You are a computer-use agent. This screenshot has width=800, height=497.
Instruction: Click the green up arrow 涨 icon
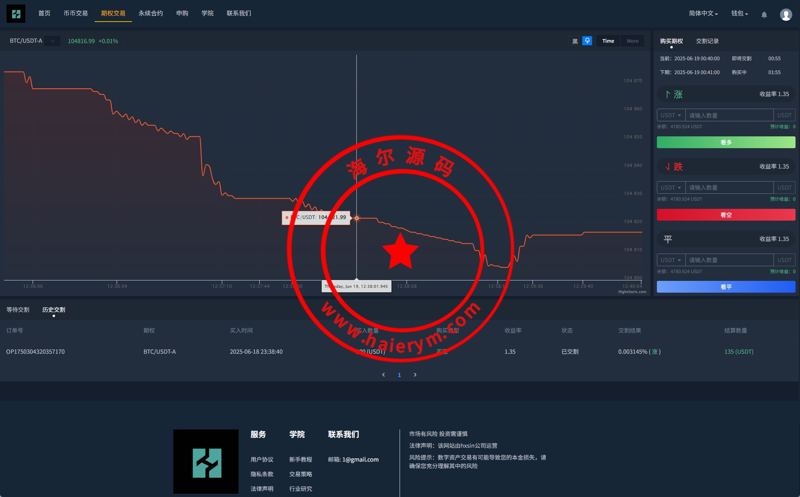(x=668, y=94)
